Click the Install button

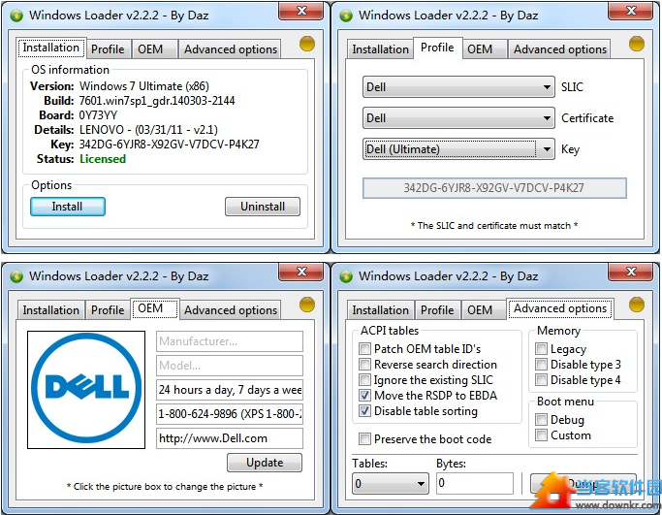[x=68, y=207]
